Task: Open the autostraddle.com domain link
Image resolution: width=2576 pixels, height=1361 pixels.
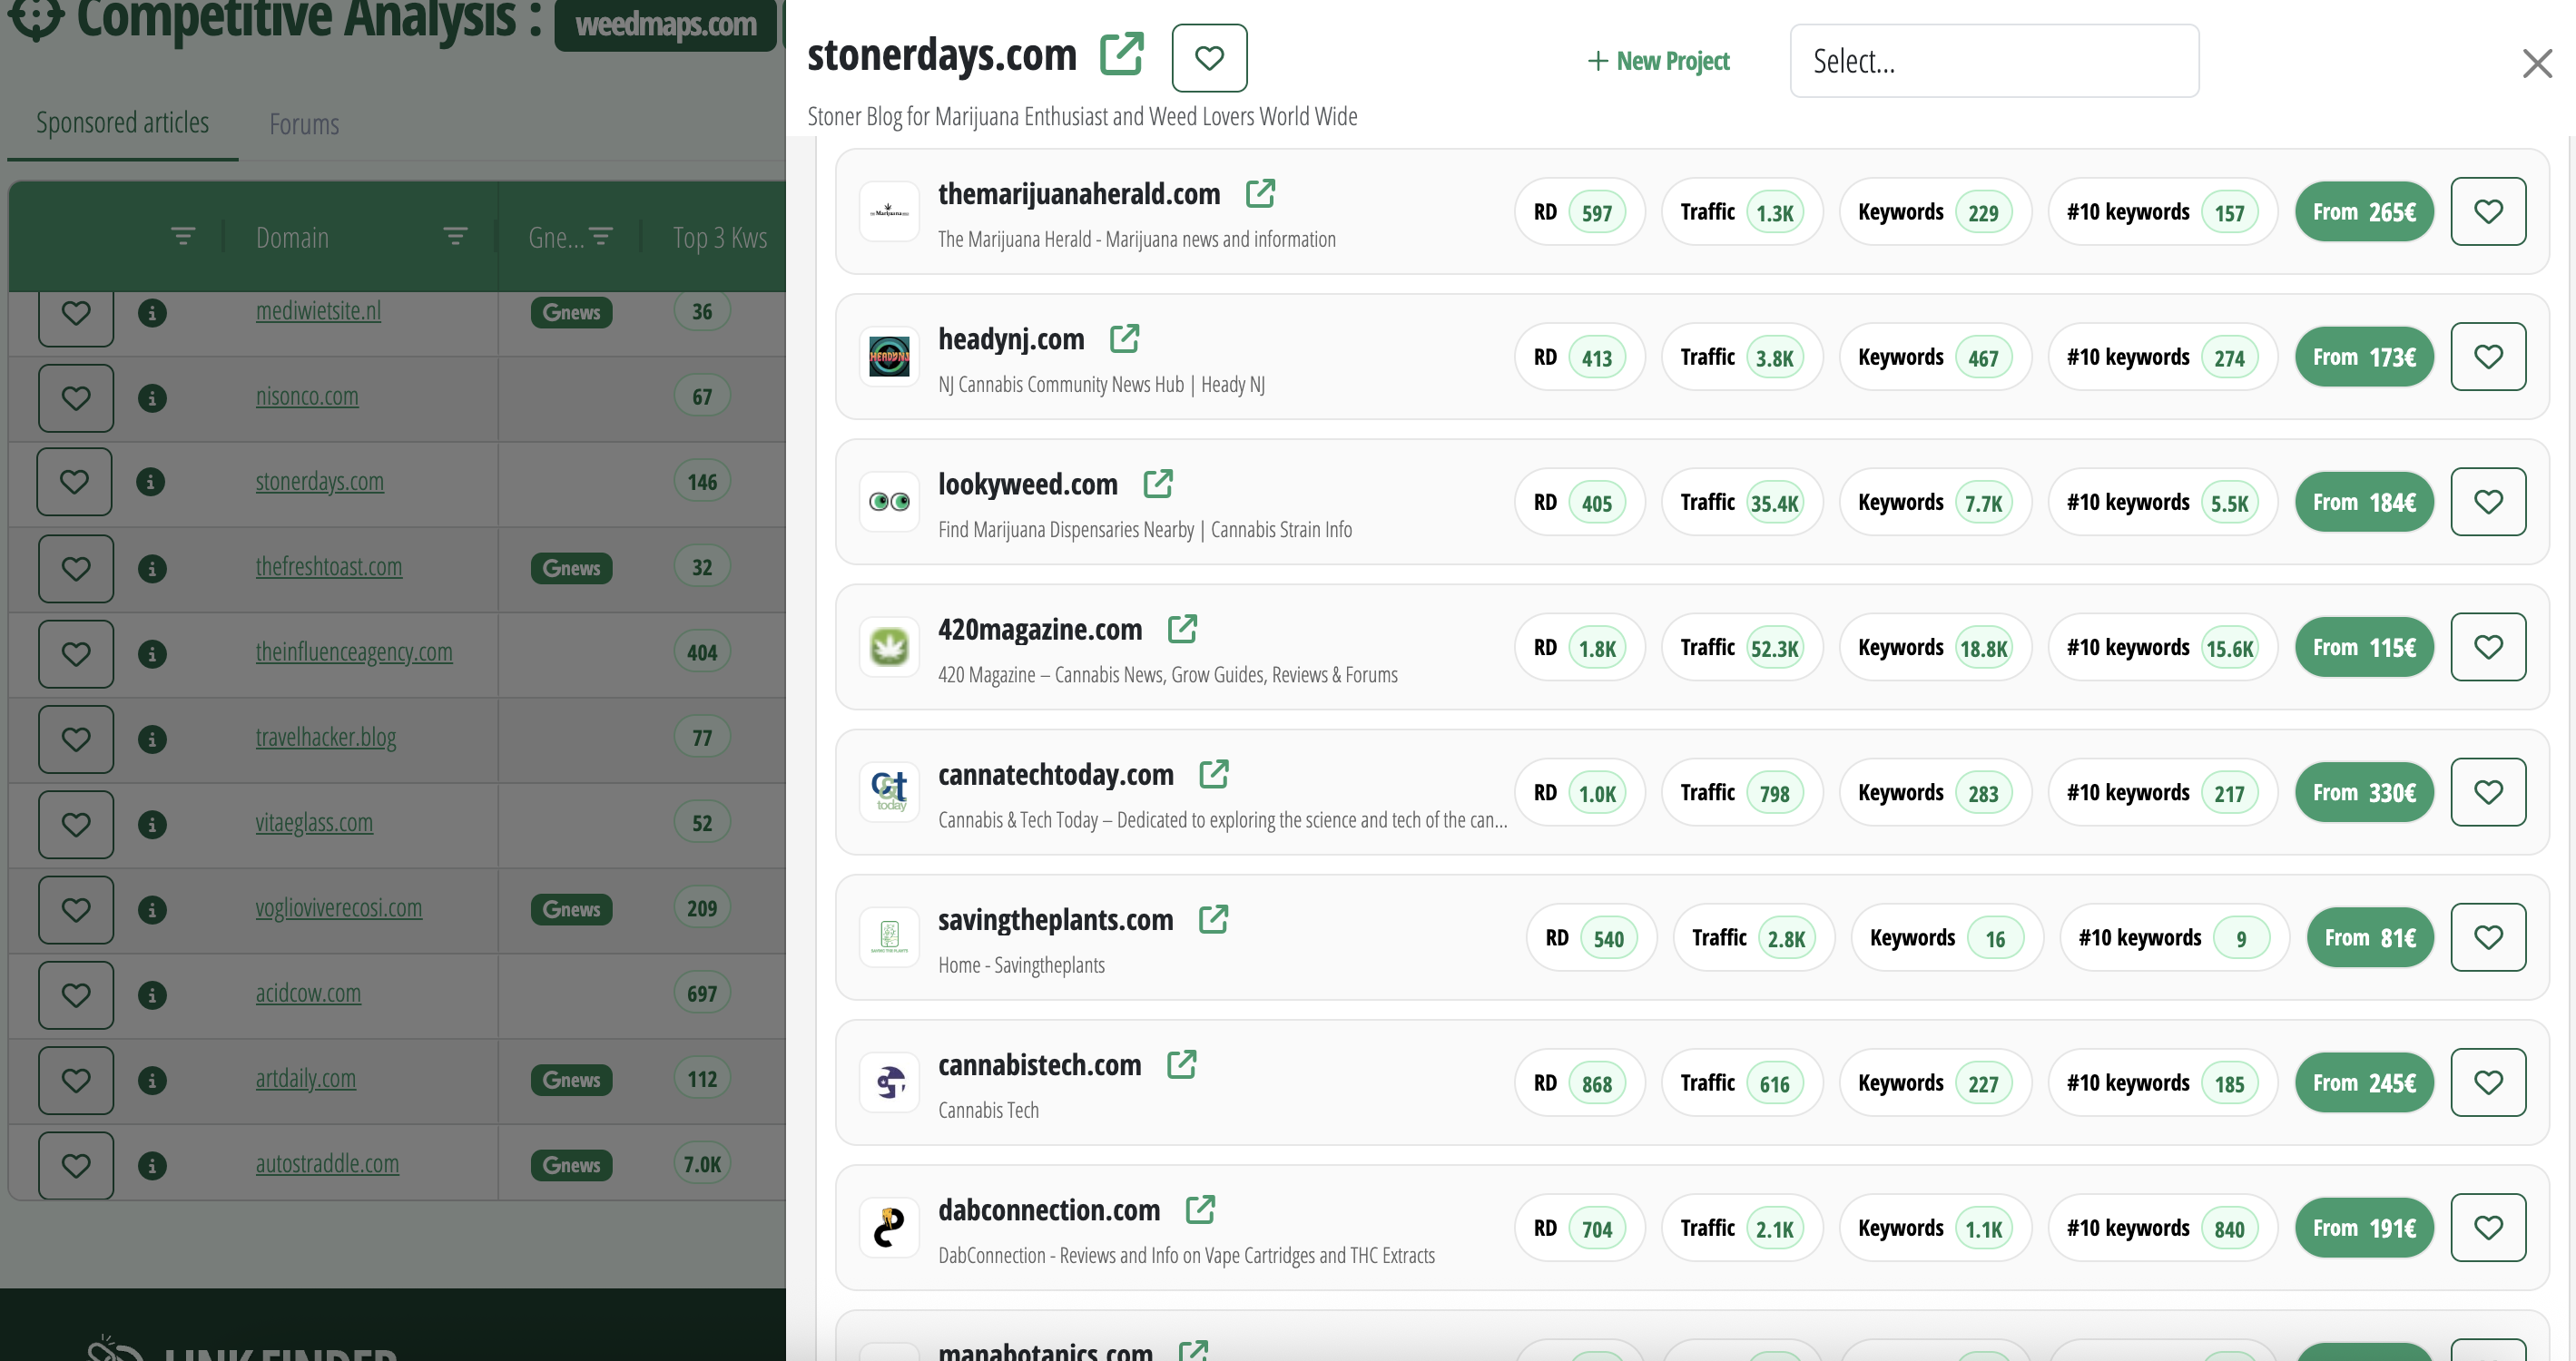Action: [x=327, y=1163]
